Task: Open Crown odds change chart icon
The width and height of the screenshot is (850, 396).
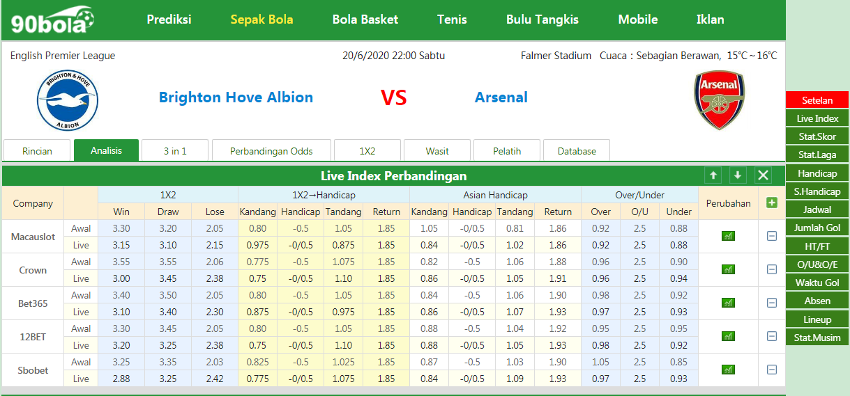Action: point(728,269)
